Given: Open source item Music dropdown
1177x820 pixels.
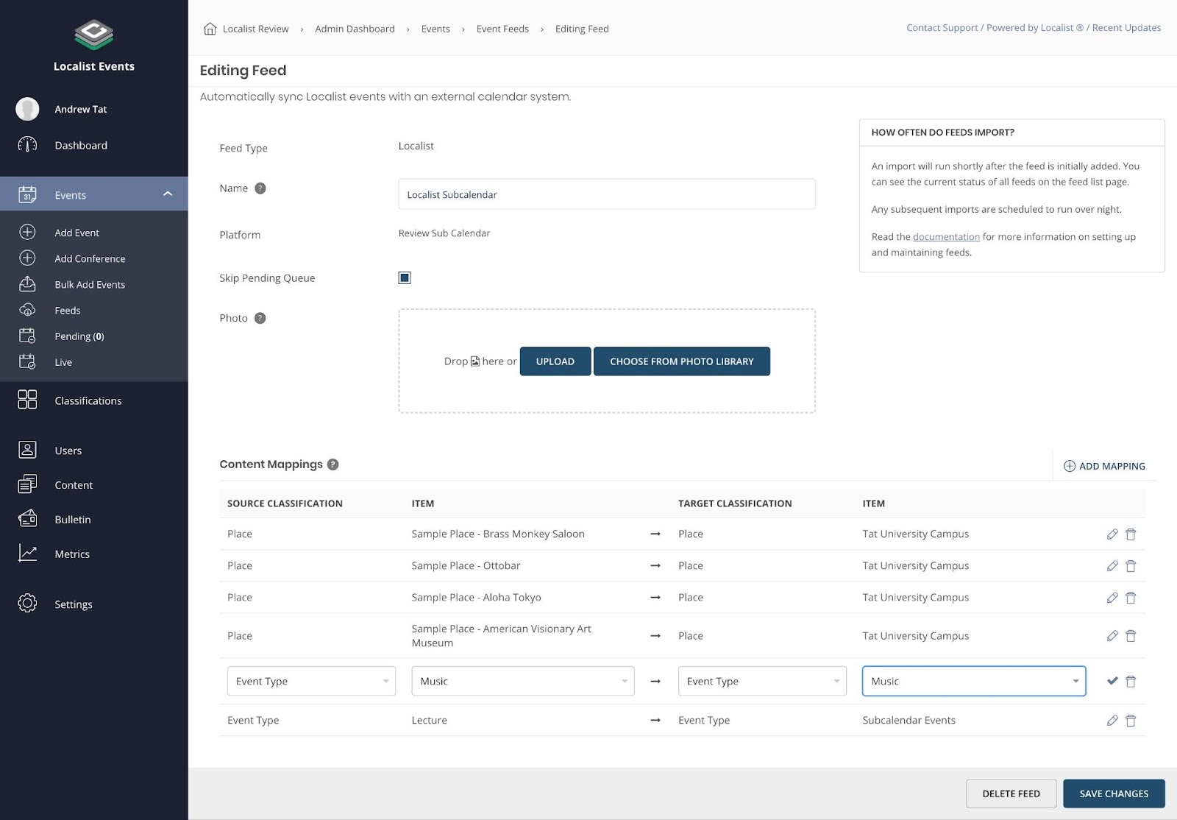Looking at the screenshot, I should [x=522, y=681].
